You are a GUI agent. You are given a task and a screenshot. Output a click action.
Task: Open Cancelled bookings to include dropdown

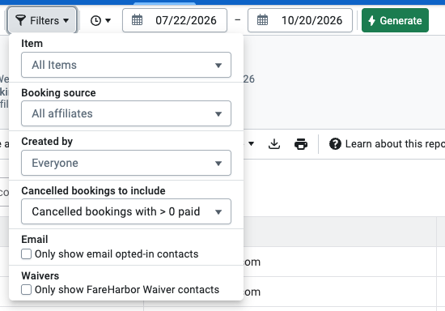point(126,211)
